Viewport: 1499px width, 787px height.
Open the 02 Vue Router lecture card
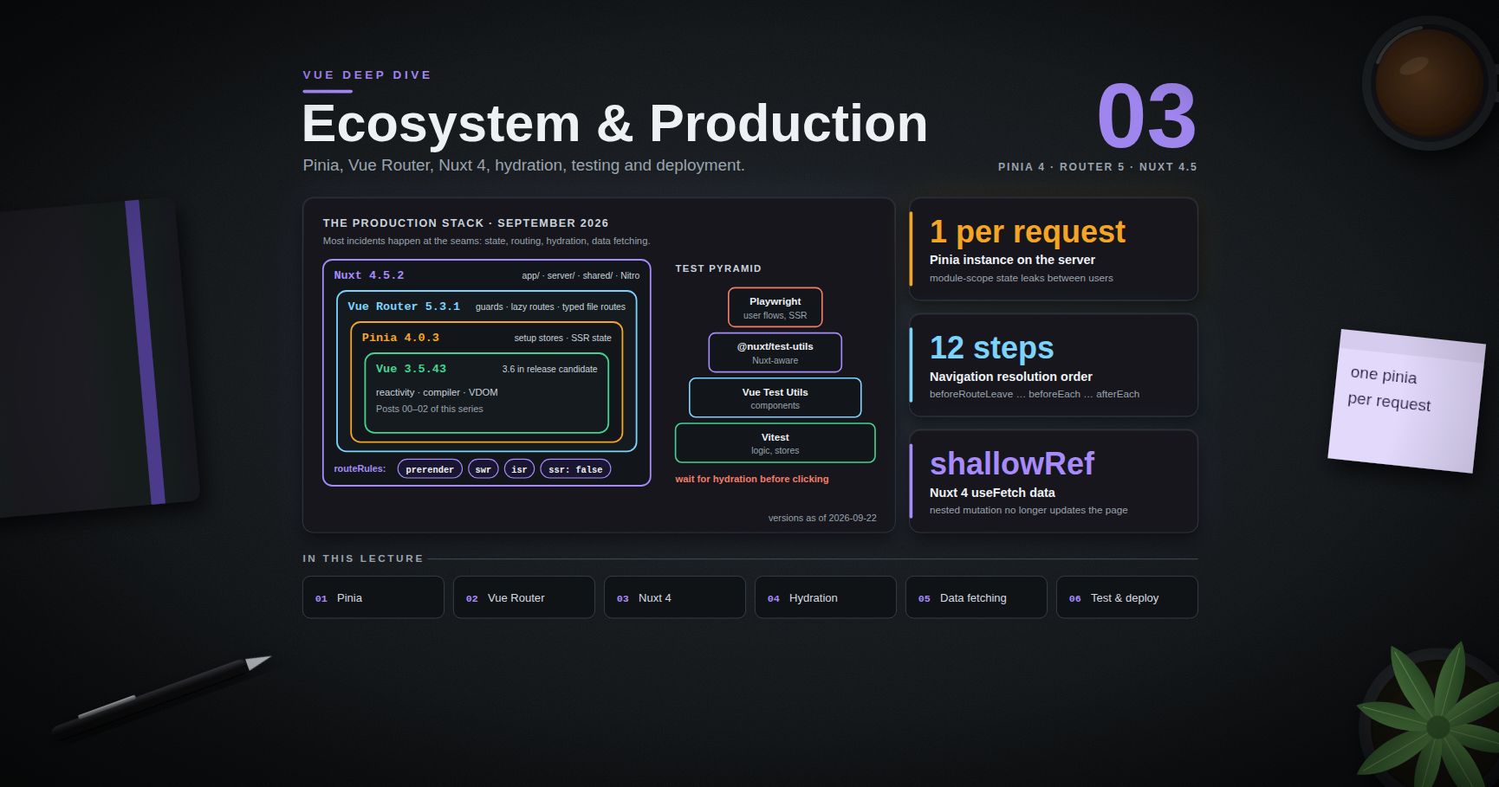pyautogui.click(x=524, y=597)
